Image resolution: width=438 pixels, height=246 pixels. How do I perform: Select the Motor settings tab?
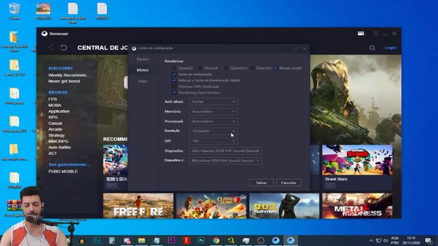pos(143,70)
